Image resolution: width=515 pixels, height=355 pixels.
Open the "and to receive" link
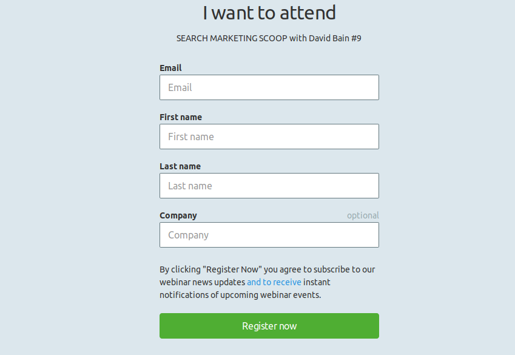(274, 282)
